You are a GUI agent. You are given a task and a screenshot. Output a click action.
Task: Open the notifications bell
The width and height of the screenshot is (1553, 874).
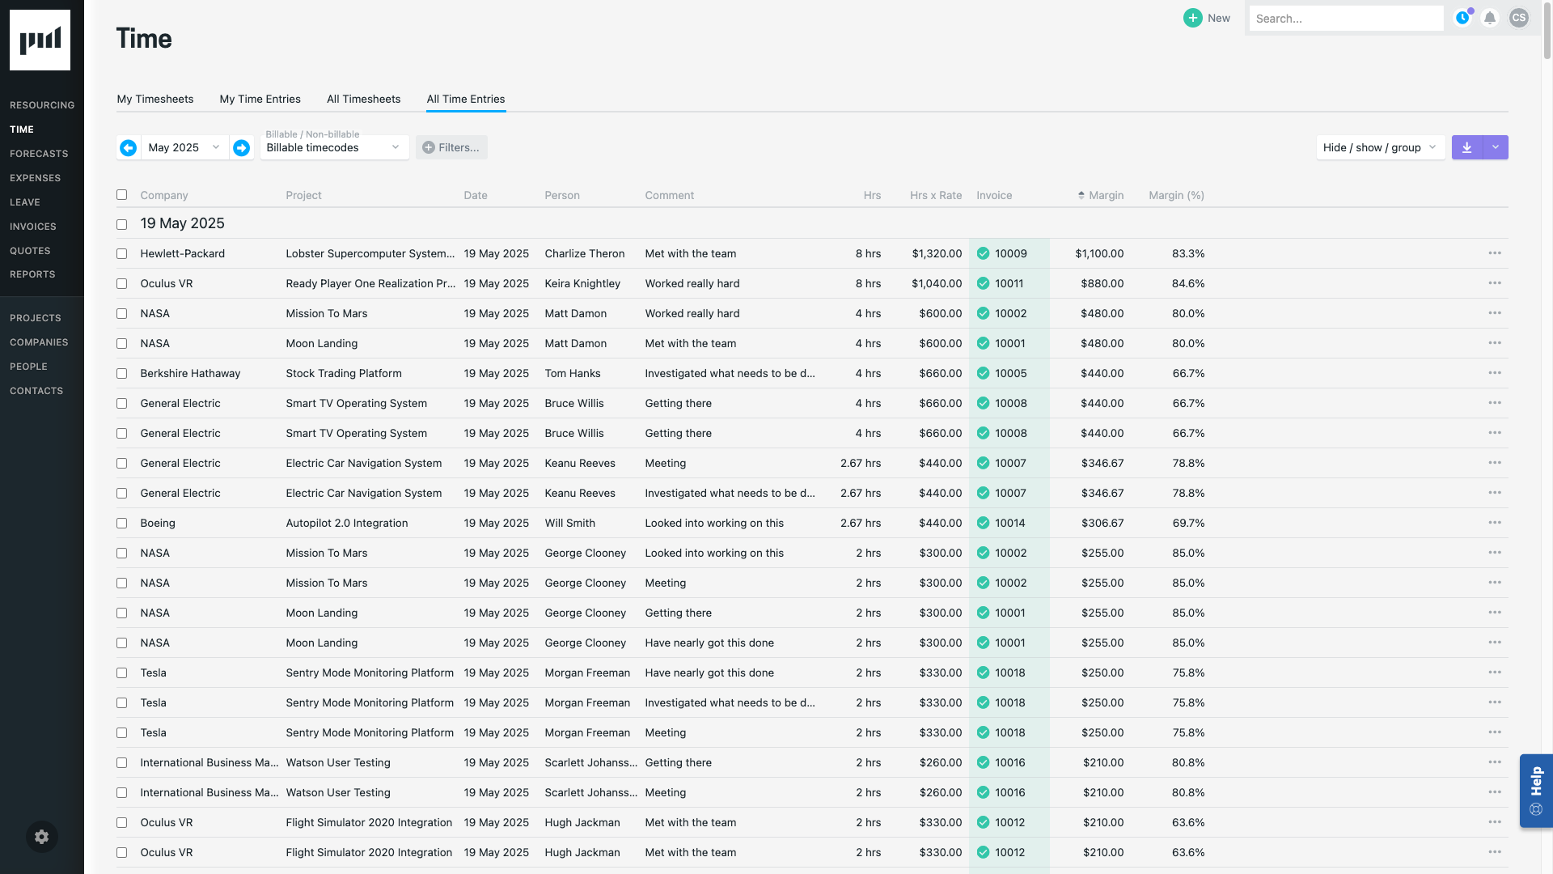[1490, 18]
